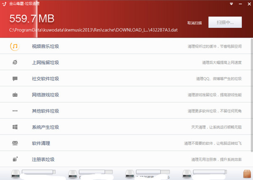253x180 pixels.
Task: Cancel the scan via 取消扫描 link
Action: (x=194, y=23)
